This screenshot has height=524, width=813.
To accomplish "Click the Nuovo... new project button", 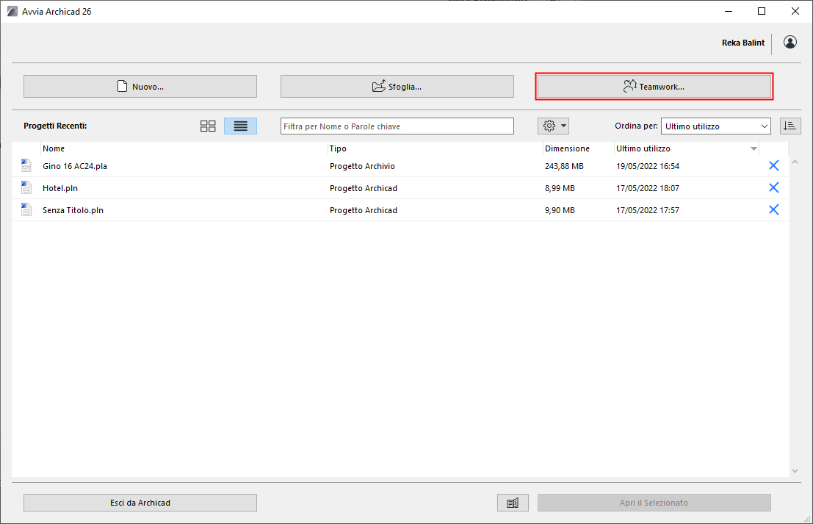I will pyautogui.click(x=140, y=86).
